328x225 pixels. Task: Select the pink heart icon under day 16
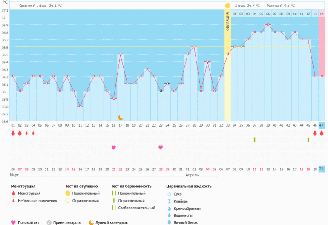[x=114, y=147]
